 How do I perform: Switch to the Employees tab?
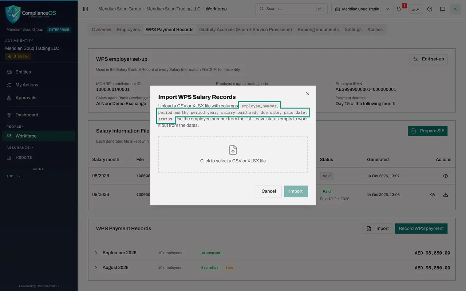pos(129,29)
